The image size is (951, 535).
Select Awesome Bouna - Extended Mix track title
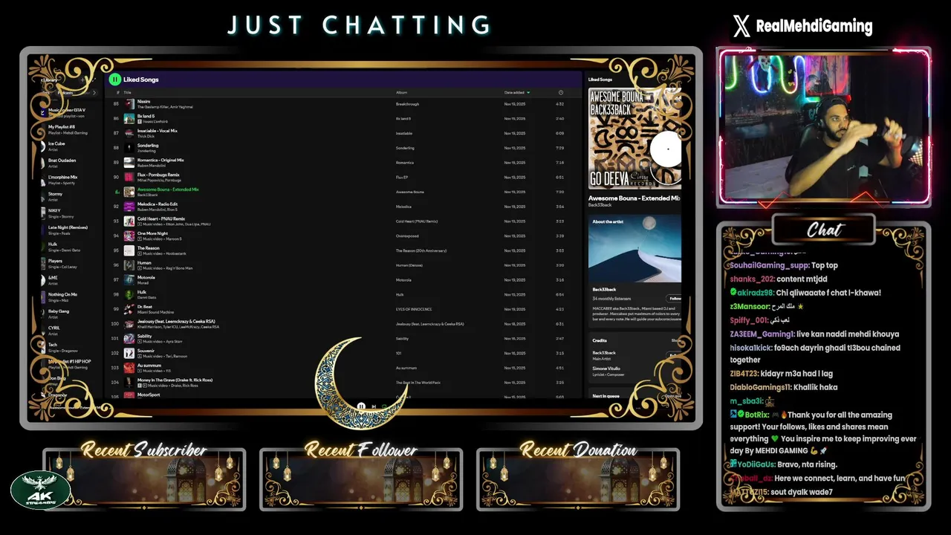click(168, 189)
